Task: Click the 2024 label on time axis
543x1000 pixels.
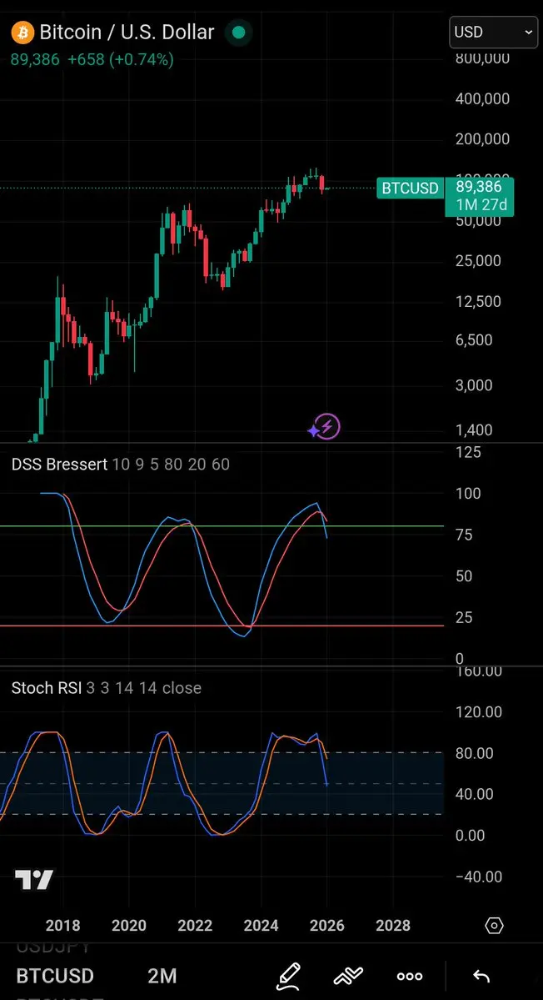Action: [x=261, y=926]
